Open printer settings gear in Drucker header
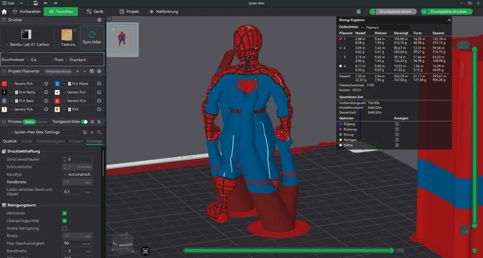The image size is (483, 258). click(99, 20)
